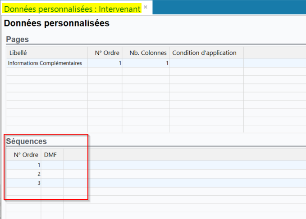The image size is (306, 219).
Task: Select the Informations Complémentaires row
Action: pos(156,63)
